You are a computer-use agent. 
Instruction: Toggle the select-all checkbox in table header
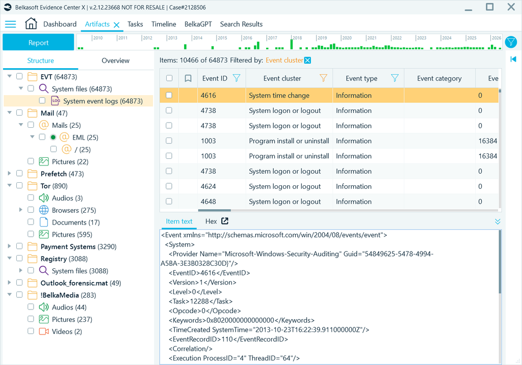169,78
